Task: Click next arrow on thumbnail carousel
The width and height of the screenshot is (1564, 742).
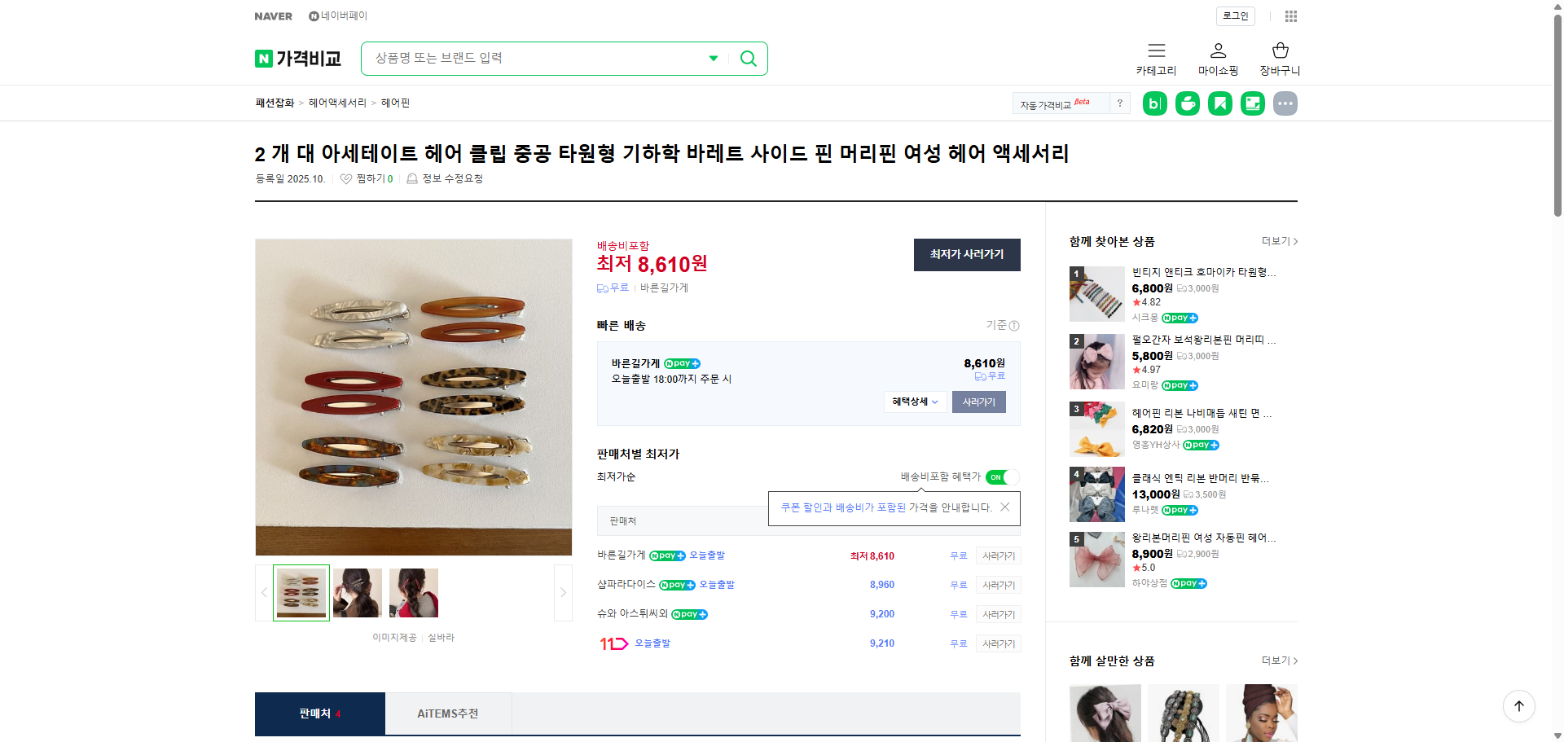Action: pos(562,592)
